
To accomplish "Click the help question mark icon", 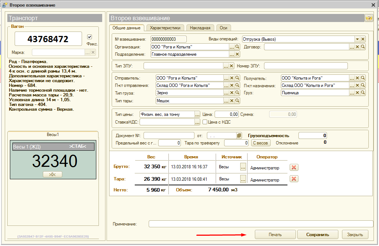I will coord(369,18).
